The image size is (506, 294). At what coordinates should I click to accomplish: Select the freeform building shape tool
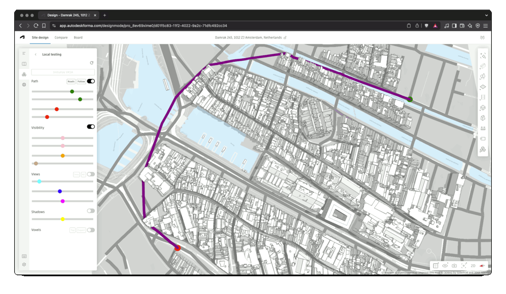coord(483,118)
